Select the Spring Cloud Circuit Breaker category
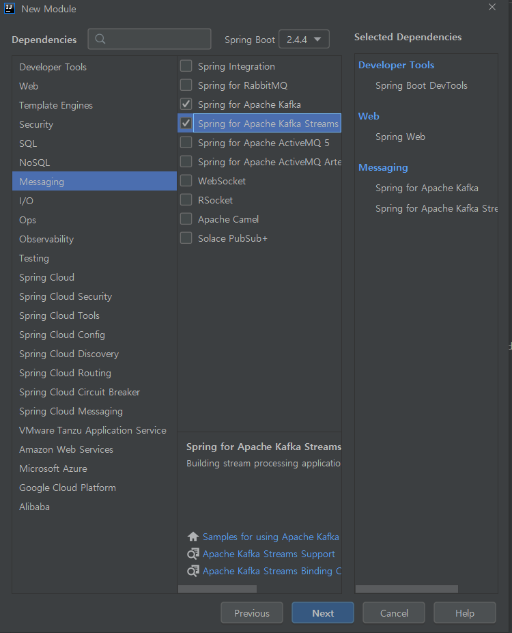 coord(94,392)
